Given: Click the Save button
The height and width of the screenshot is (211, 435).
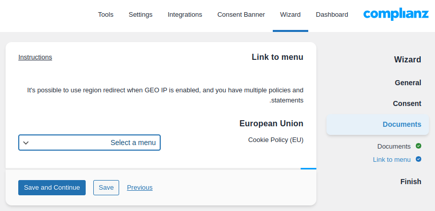Looking at the screenshot, I should (106, 188).
